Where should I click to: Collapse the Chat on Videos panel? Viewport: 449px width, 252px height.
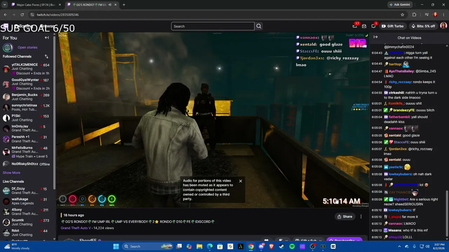click(x=375, y=37)
